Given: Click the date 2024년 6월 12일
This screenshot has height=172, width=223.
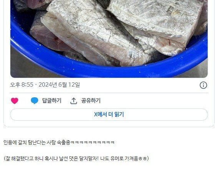Looking at the screenshot, I should pos(59,85).
